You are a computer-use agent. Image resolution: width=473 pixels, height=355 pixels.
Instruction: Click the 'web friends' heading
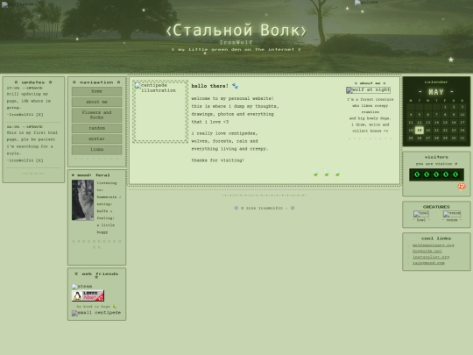click(96, 275)
